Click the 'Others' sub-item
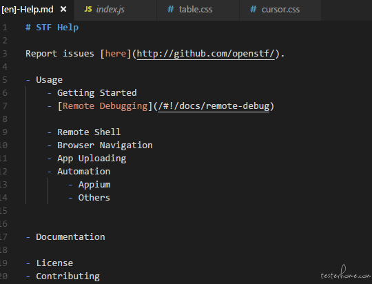This screenshot has width=372, height=284. pos(94,198)
